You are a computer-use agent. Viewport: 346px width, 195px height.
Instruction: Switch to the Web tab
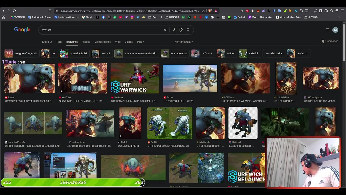coord(118,42)
